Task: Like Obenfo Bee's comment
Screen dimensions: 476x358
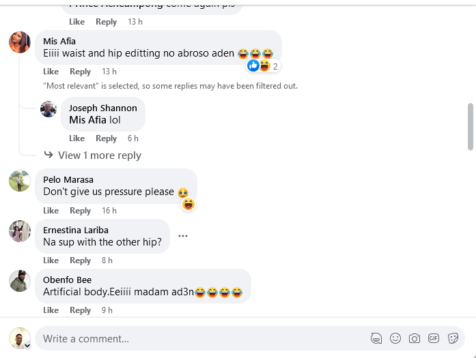Action: 51,310
